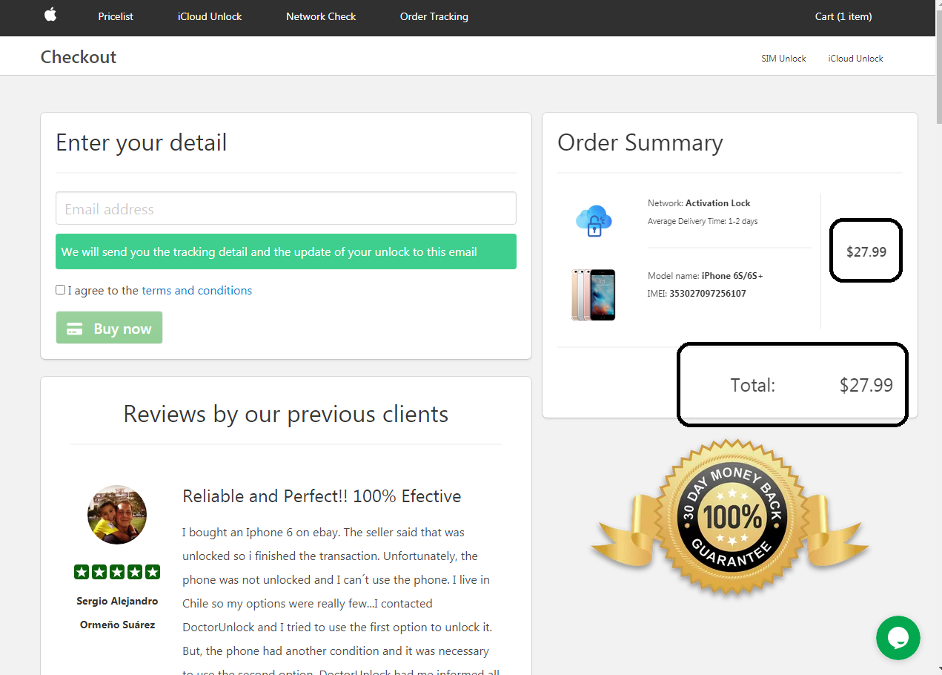Click the iPhone 6S product image
The image size is (942, 675).
tap(593, 294)
